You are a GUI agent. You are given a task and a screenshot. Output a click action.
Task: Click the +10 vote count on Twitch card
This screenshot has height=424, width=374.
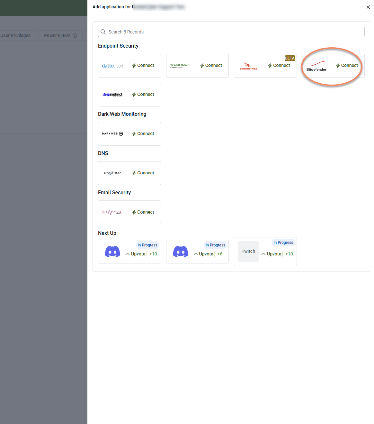pos(289,254)
